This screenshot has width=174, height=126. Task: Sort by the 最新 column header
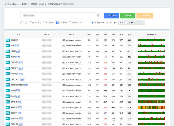tap(105, 35)
